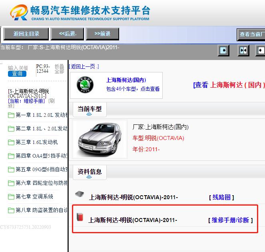Click 包含46个车型，点击查看 link
The width and height of the screenshot is (265, 252).
coord(133,89)
